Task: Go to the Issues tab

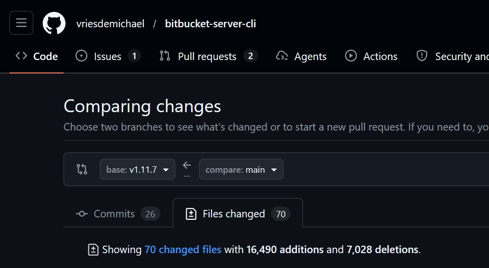Action: point(107,57)
